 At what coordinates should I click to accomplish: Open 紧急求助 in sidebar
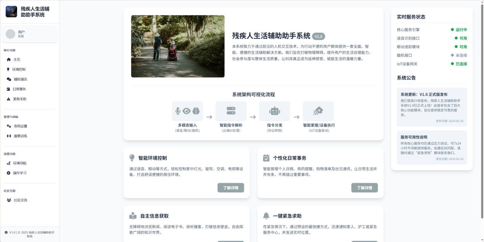(x=29, y=99)
